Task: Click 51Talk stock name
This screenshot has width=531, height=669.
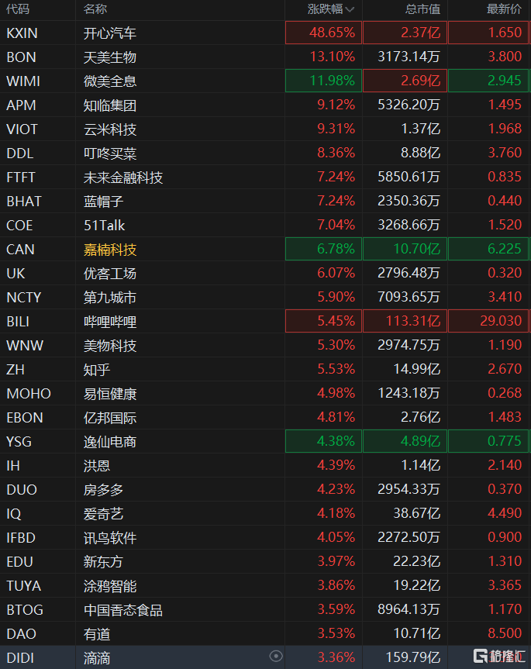Action: (105, 226)
